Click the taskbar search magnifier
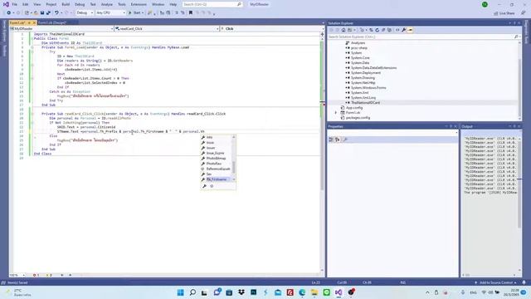The width and height of the screenshot is (531, 299). tap(192, 292)
